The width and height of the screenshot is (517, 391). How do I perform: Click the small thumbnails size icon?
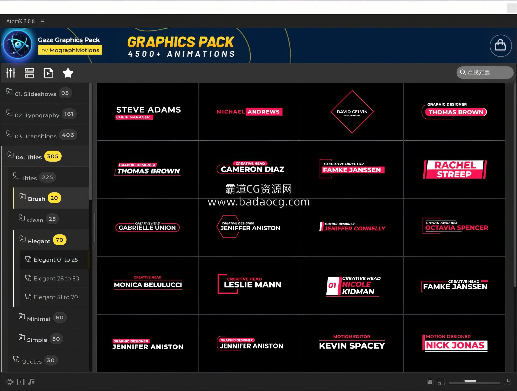[441, 382]
